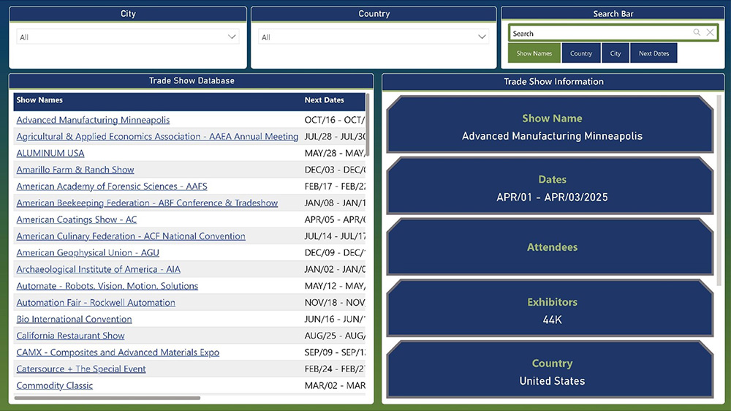Screen dimensions: 731x411
Task: Open the City filter dropdown
Action: [x=232, y=37]
